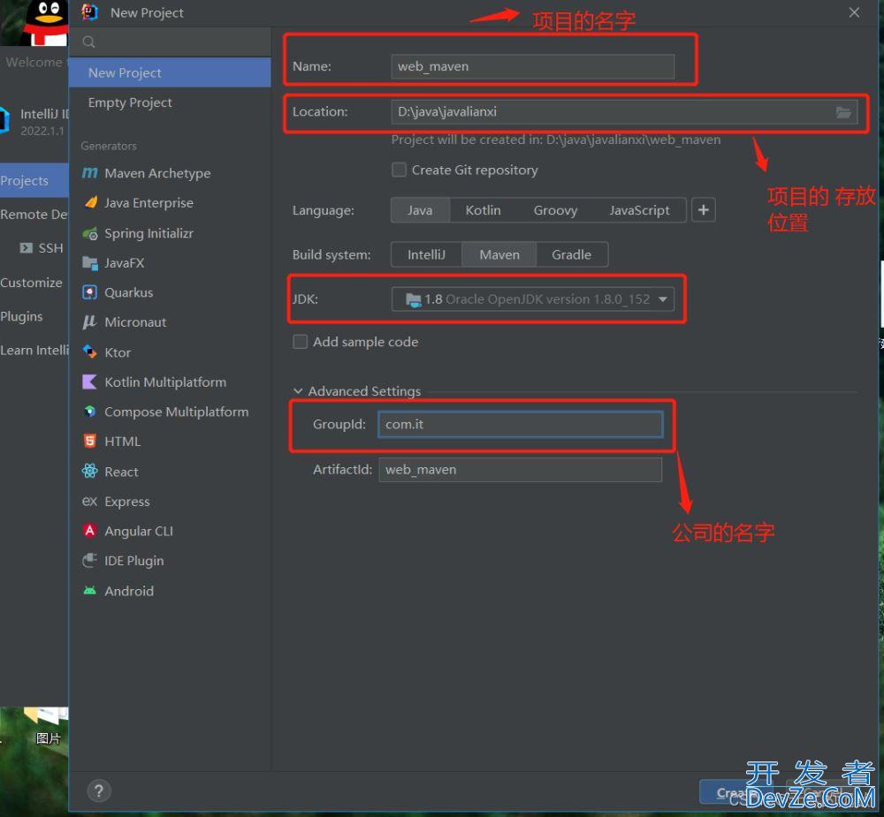884x817 pixels.
Task: Choose Gradle build system
Action: point(572,254)
